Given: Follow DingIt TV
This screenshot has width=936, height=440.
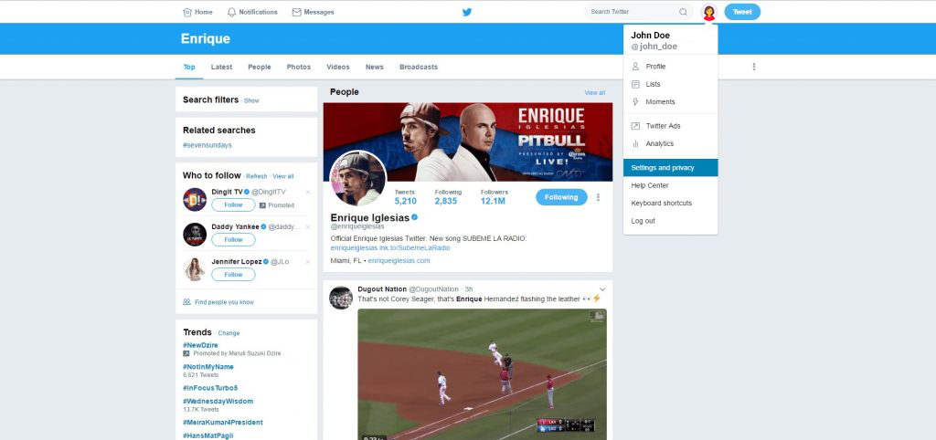Looking at the screenshot, I should (x=233, y=204).
